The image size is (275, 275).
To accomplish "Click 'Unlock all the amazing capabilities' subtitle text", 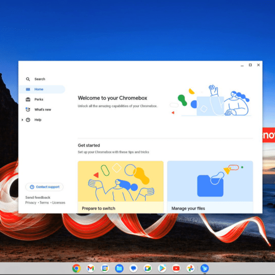I will pos(118,106).
